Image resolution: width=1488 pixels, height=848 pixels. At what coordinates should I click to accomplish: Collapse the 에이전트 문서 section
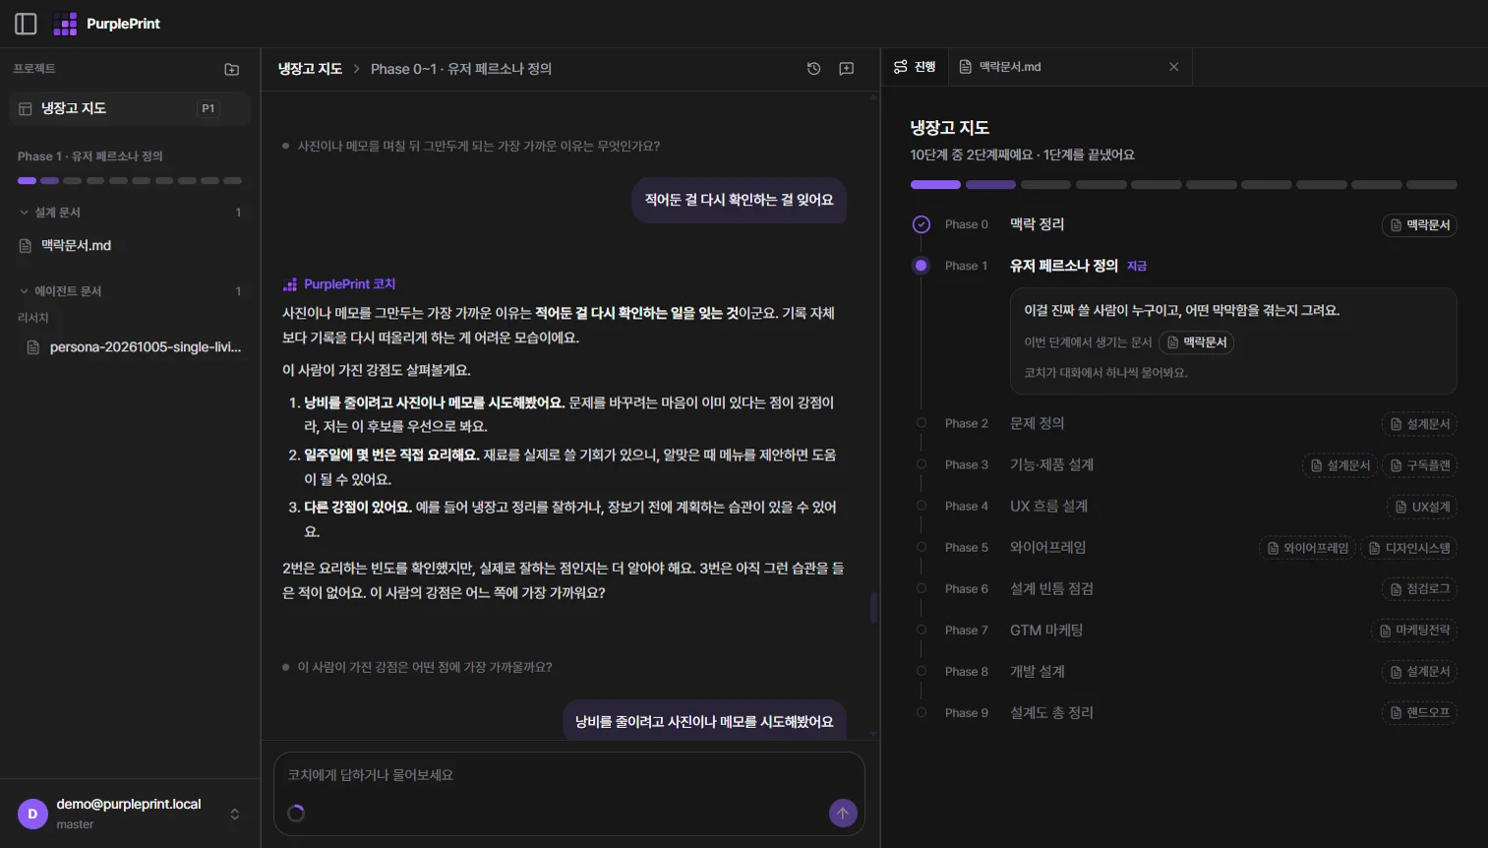click(25, 291)
